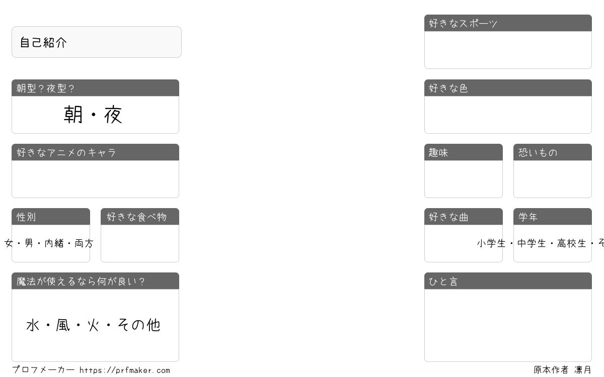Click the 原本作者 凛月 credit
The image size is (604, 377).
click(562, 370)
